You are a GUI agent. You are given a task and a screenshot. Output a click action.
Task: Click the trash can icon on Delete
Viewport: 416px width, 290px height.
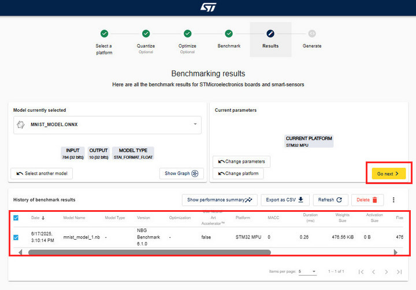[375, 200]
